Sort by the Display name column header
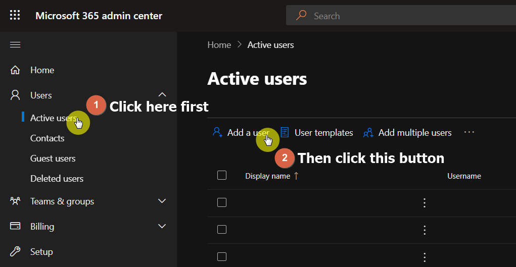This screenshot has width=516, height=267. click(267, 176)
